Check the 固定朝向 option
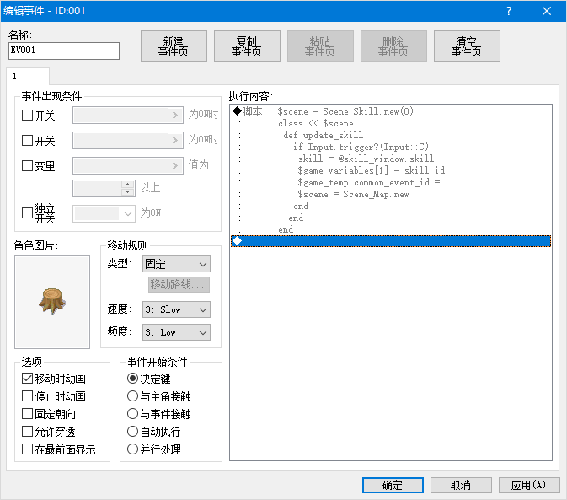This screenshot has height=500, width=567. click(x=28, y=413)
